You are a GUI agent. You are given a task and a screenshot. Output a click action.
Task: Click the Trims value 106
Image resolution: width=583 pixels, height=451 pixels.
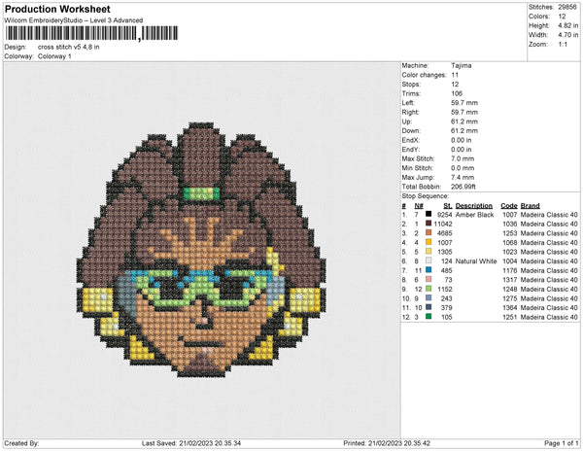457,93
